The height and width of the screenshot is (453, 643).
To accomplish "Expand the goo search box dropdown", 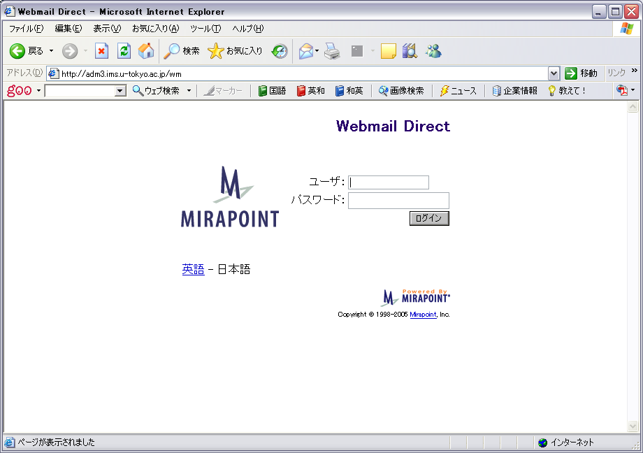I will coord(120,91).
